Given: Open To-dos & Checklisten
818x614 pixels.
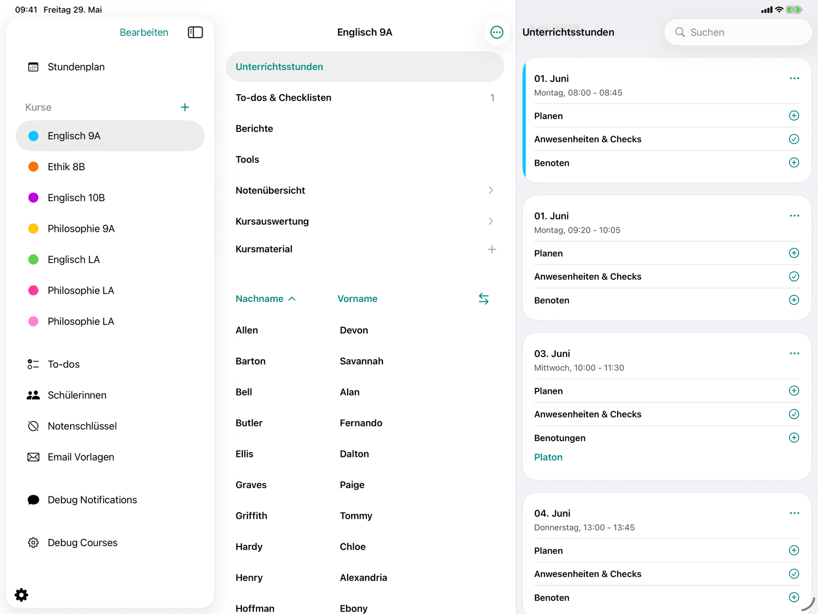Looking at the screenshot, I should tap(365, 98).
